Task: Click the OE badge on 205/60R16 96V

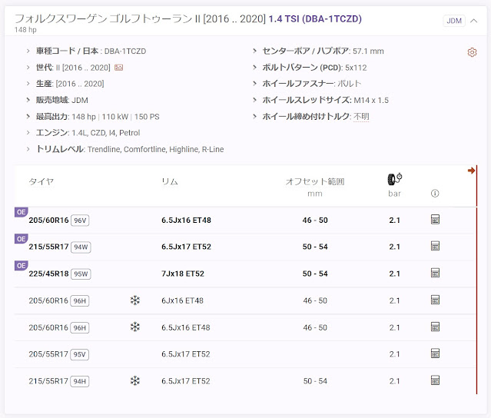Action: click(x=21, y=212)
